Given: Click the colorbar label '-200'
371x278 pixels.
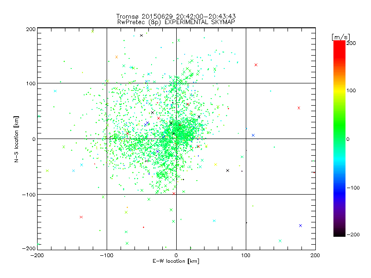Looking at the screenshot, I should click(x=353, y=234).
